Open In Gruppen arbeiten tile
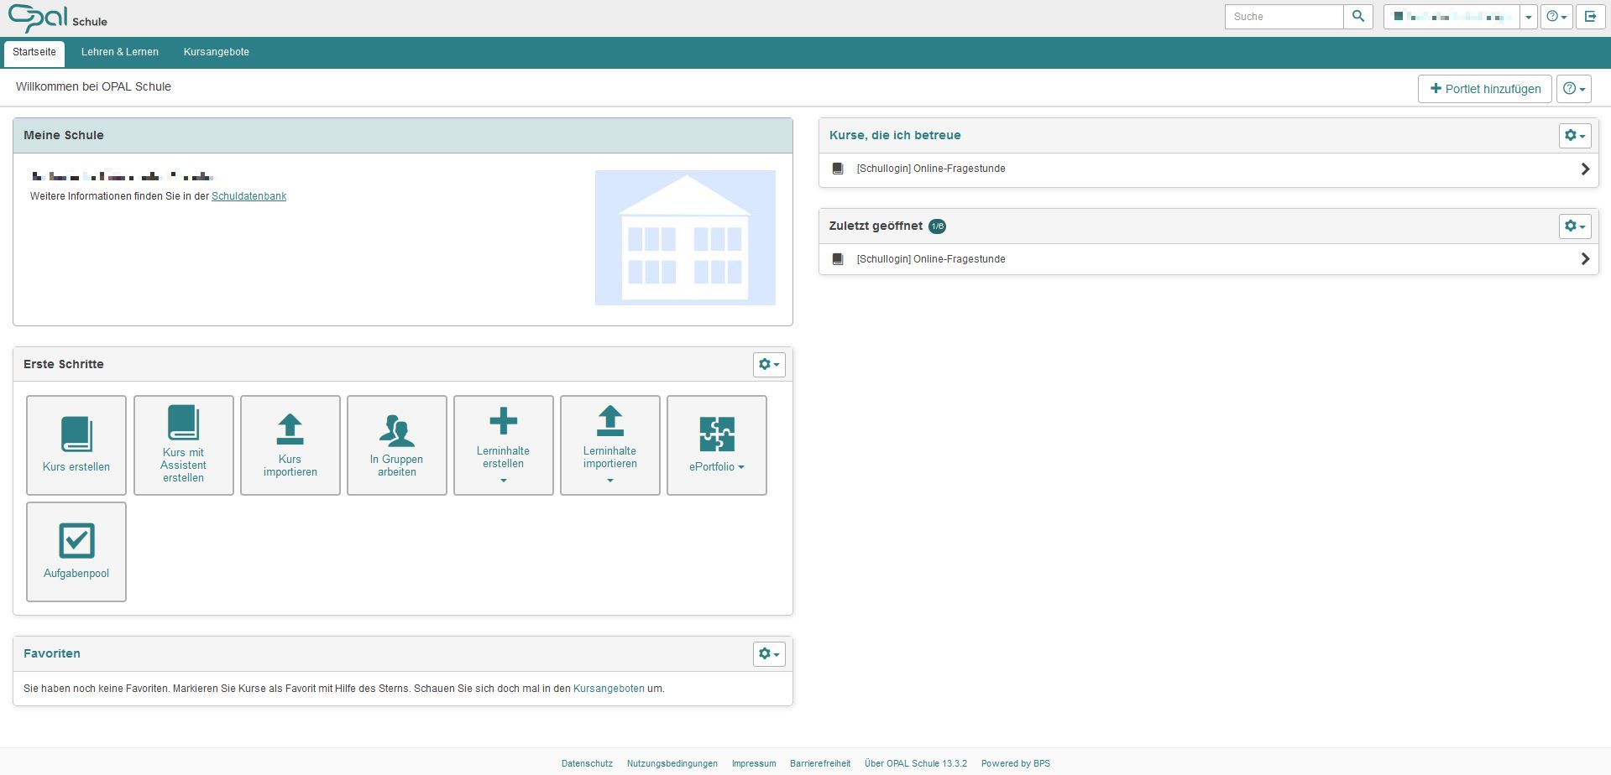This screenshot has height=775, width=1611. pos(397,445)
